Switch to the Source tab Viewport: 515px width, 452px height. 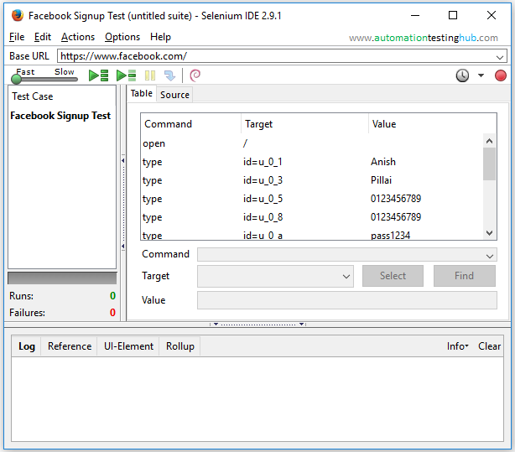(x=174, y=95)
